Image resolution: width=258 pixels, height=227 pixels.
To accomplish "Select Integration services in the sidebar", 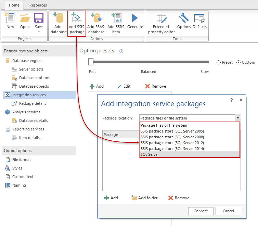I will tap(39, 95).
